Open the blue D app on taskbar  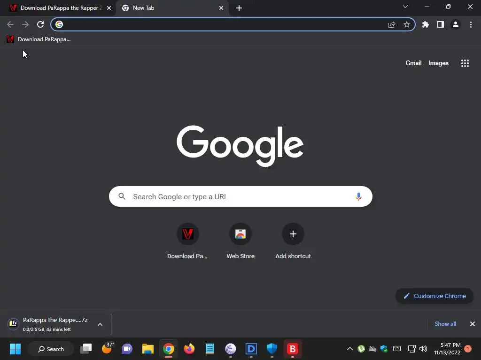click(x=251, y=349)
